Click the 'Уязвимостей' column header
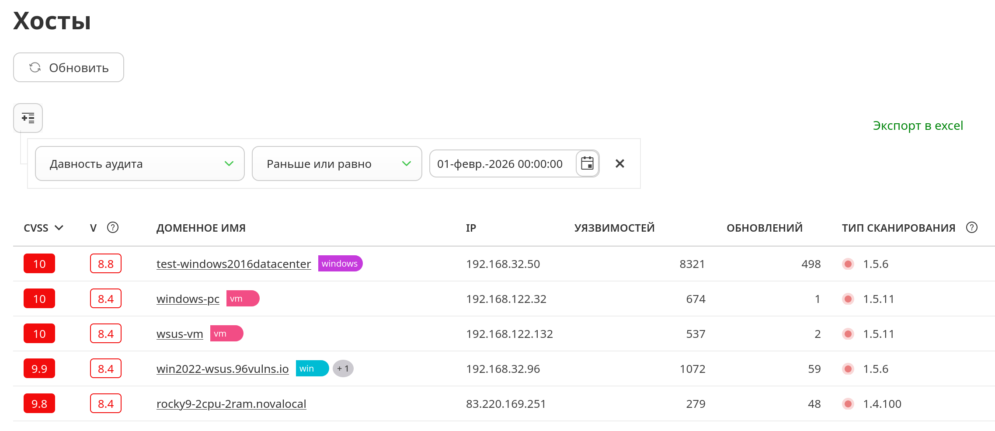 [x=614, y=228]
